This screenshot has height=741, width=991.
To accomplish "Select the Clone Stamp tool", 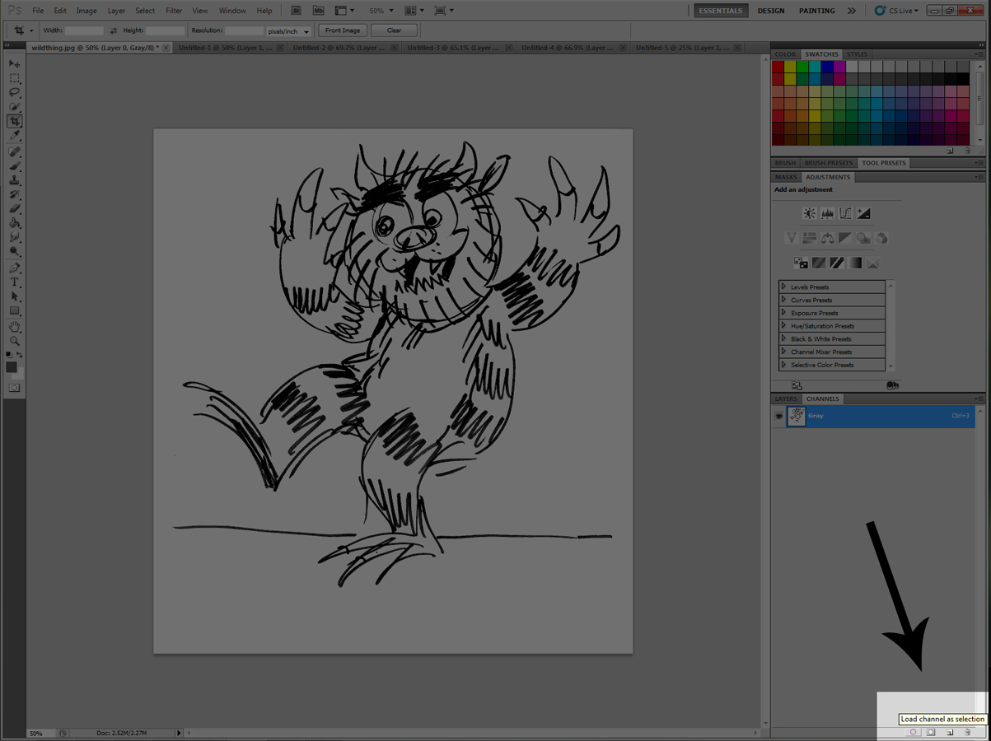I will click(x=14, y=180).
